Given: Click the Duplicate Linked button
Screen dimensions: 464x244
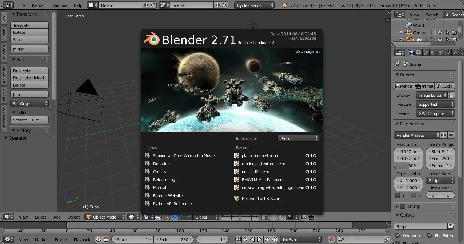Looking at the screenshot, I should coord(29,78).
